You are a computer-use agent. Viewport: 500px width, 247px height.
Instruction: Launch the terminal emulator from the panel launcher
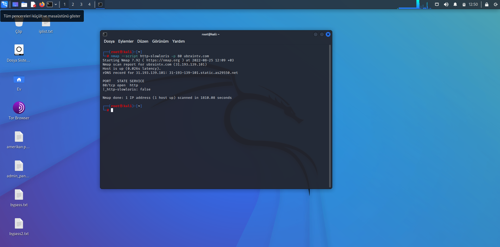[x=50, y=4]
